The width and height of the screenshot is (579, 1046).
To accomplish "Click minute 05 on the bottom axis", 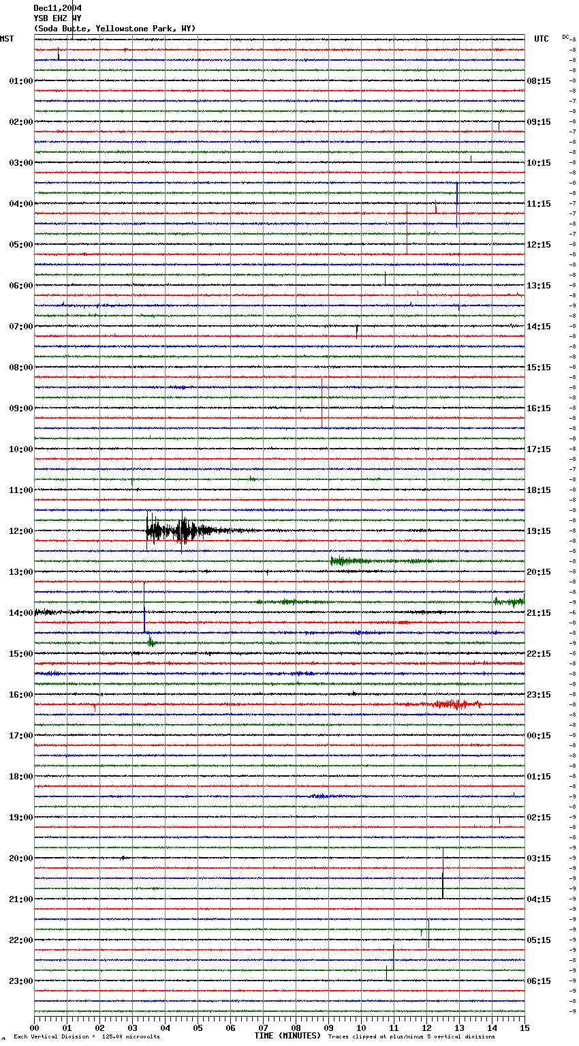I will [x=198, y=1028].
